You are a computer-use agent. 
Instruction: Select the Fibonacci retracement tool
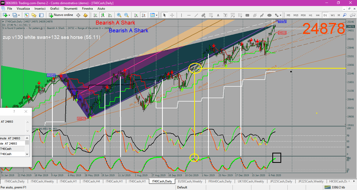pyautogui.click(x=211, y=15)
